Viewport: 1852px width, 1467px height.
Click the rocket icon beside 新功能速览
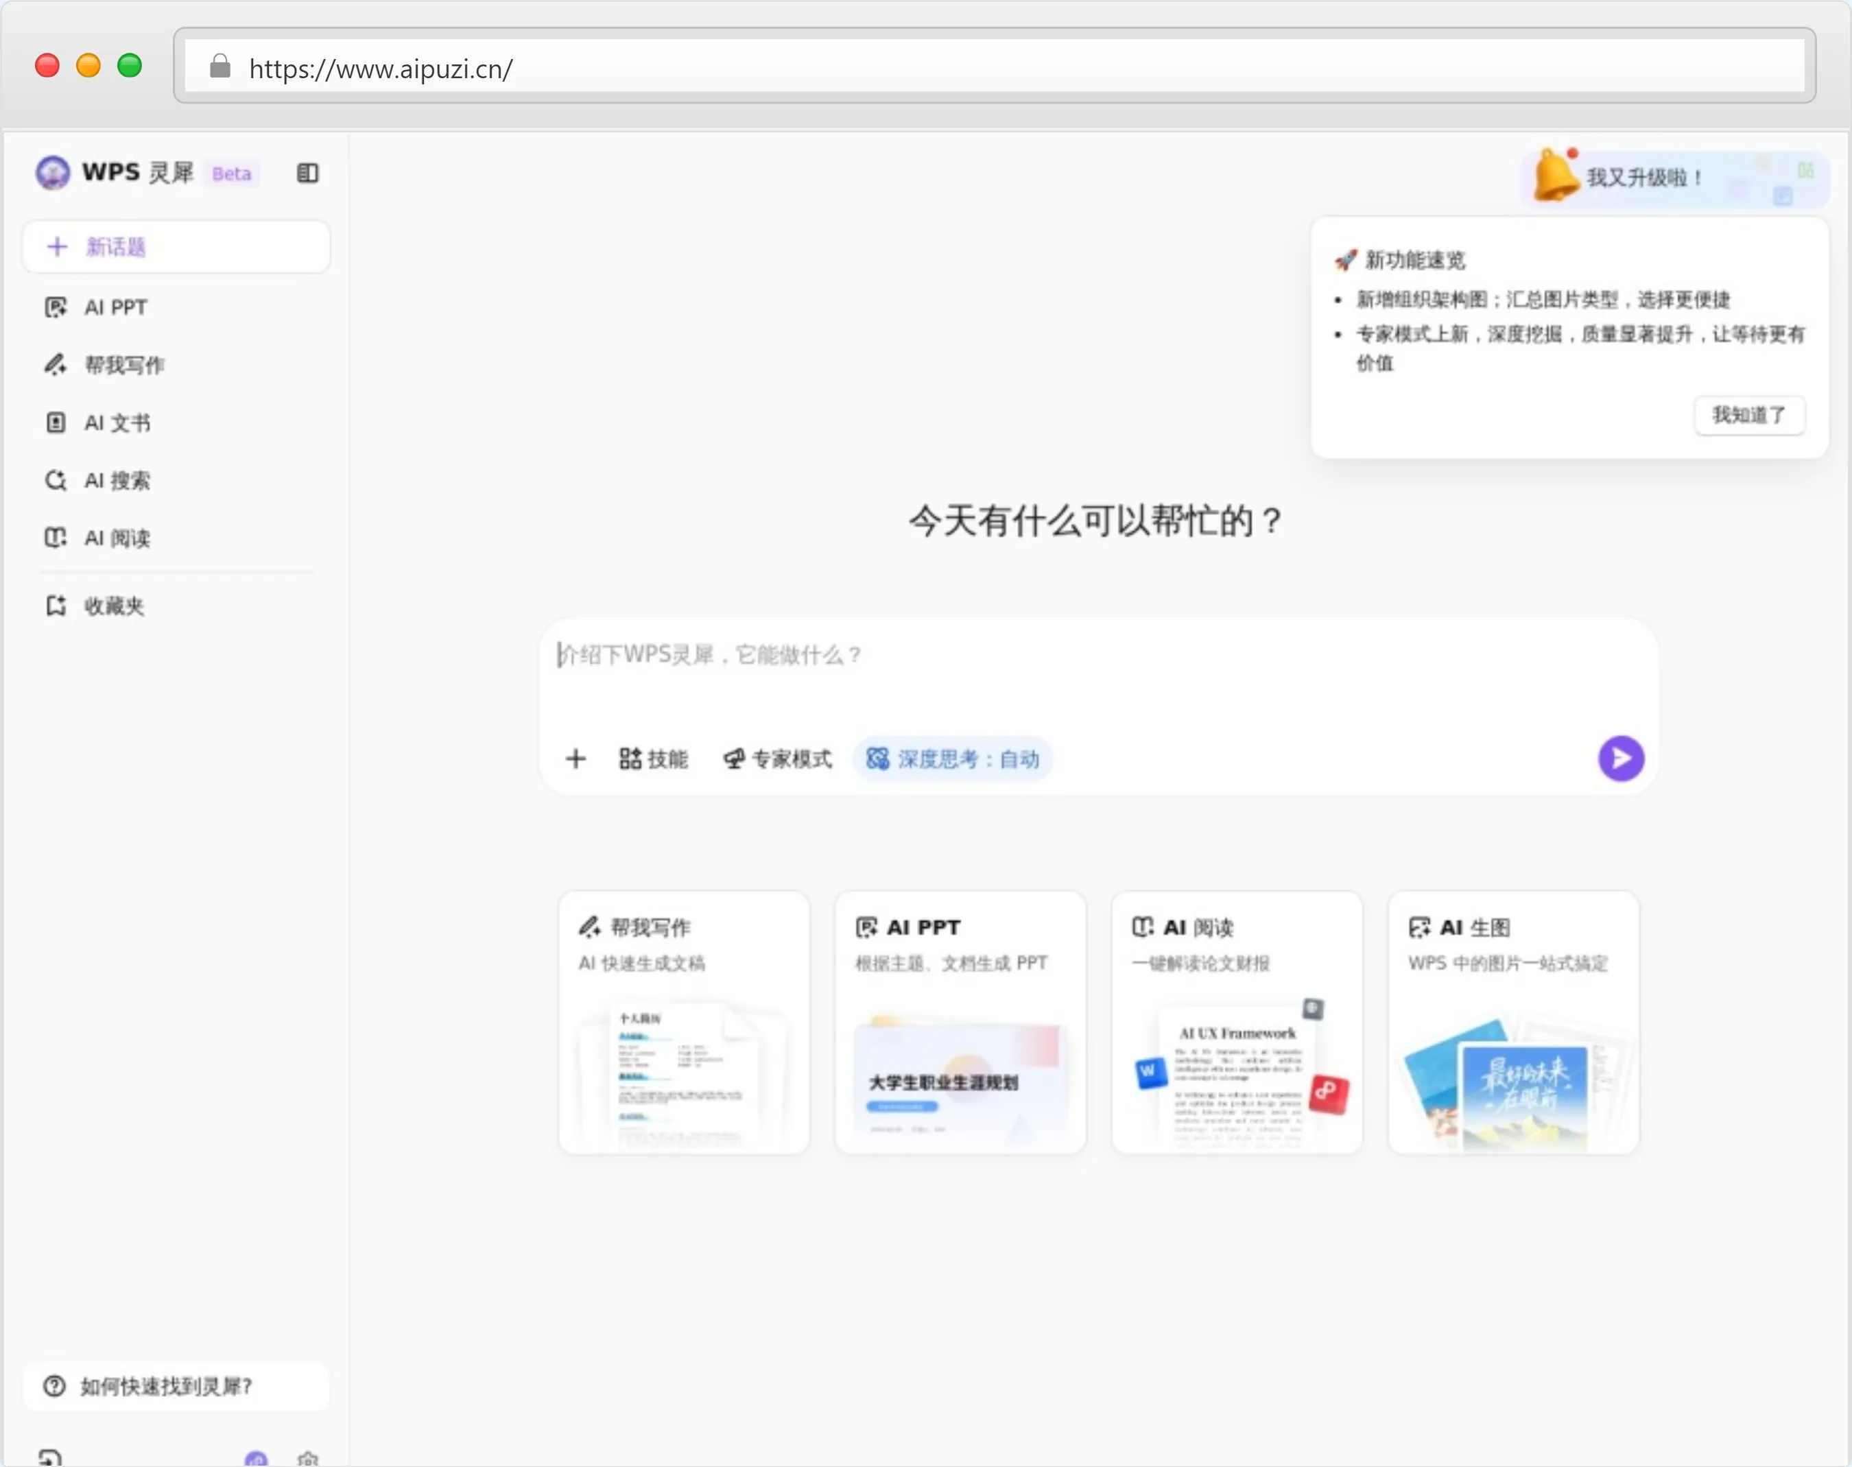coord(1346,259)
